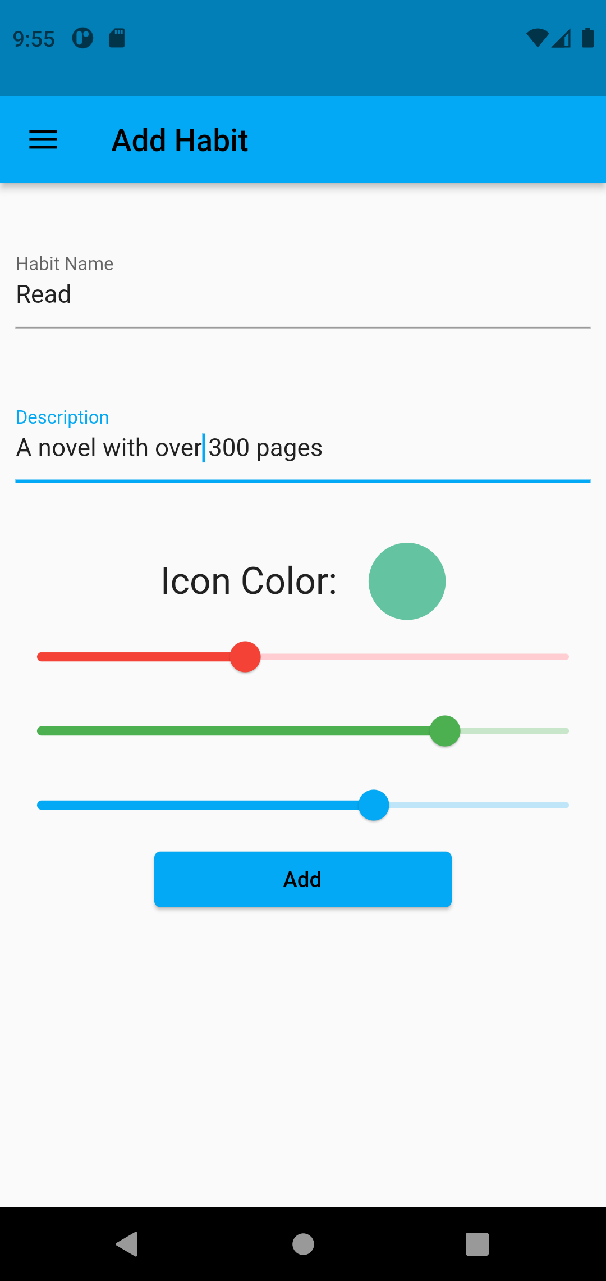Viewport: 606px width, 1281px height.
Task: Tap the SD card status icon
Action: click(x=117, y=38)
